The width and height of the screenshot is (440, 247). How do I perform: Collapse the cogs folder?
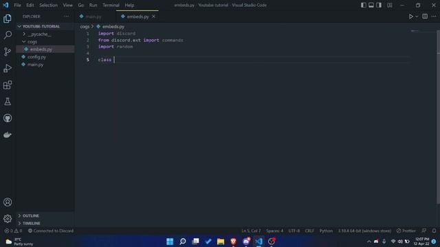(45, 42)
